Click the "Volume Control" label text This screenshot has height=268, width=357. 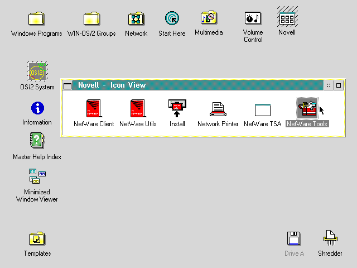pyautogui.click(x=253, y=36)
